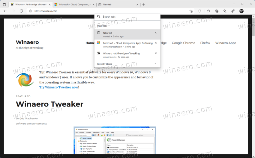Open the Winaero Apps navigation link

click(x=226, y=43)
